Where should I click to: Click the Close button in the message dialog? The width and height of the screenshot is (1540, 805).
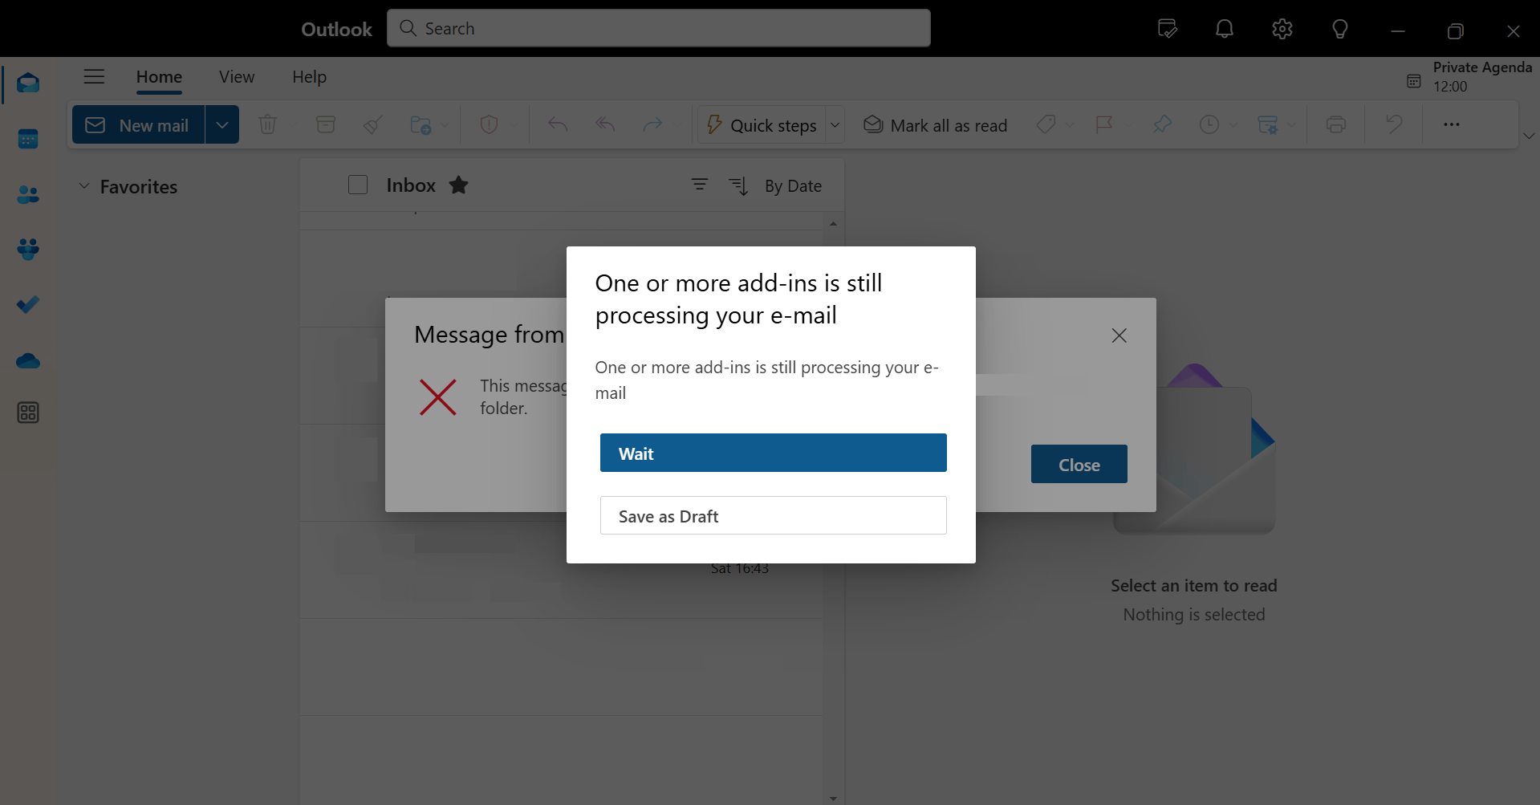coord(1079,464)
